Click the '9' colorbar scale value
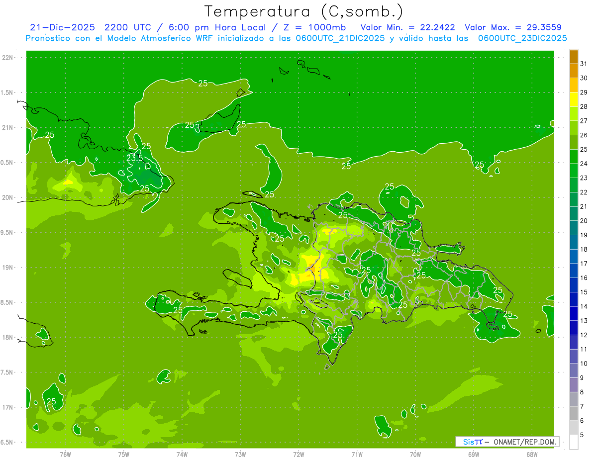 (582, 378)
